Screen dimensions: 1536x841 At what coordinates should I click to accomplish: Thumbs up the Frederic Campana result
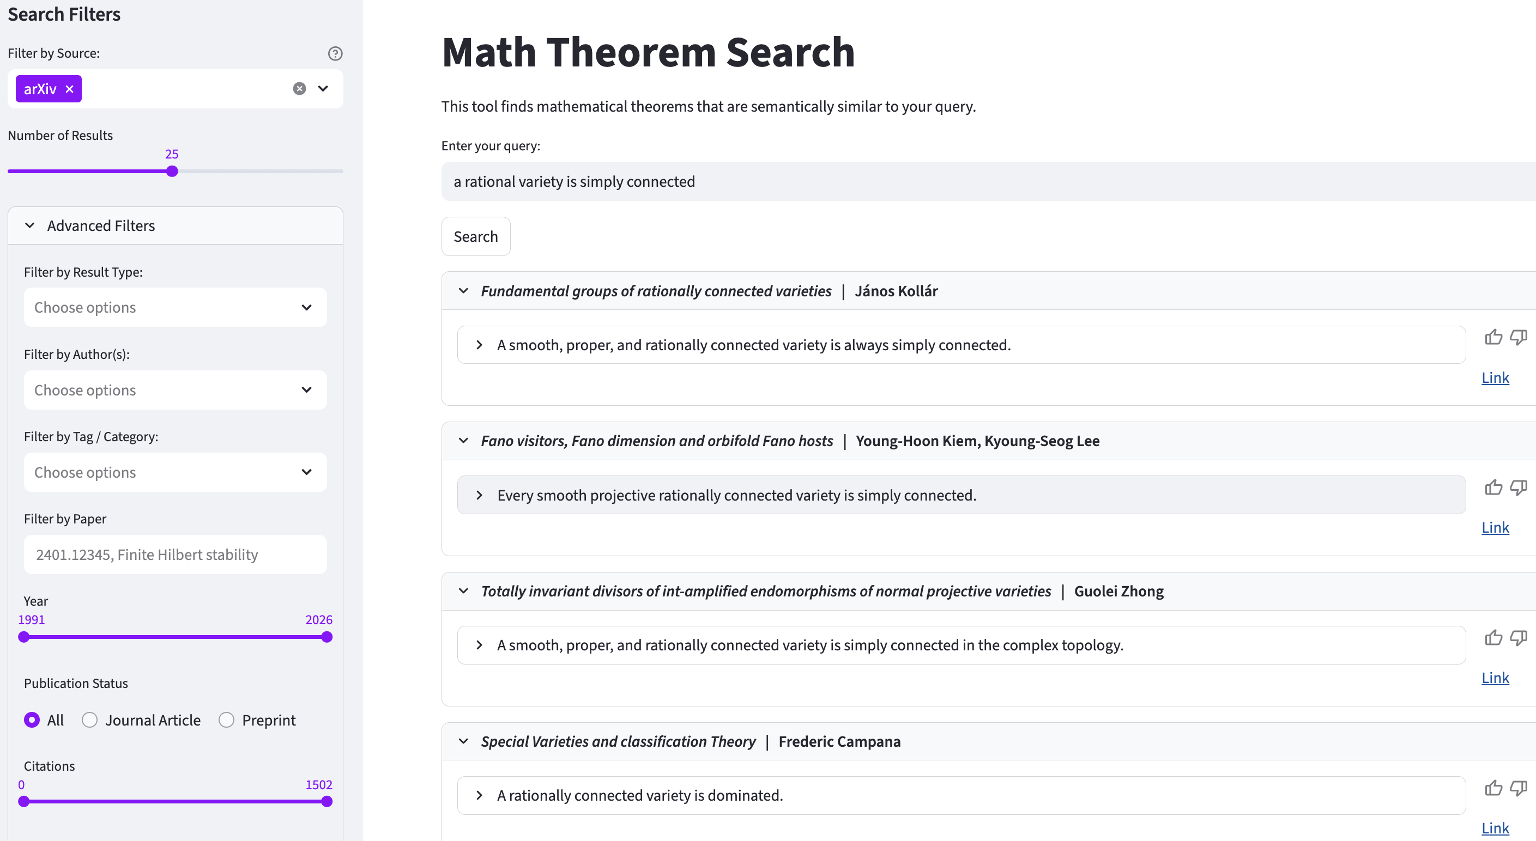1493,788
